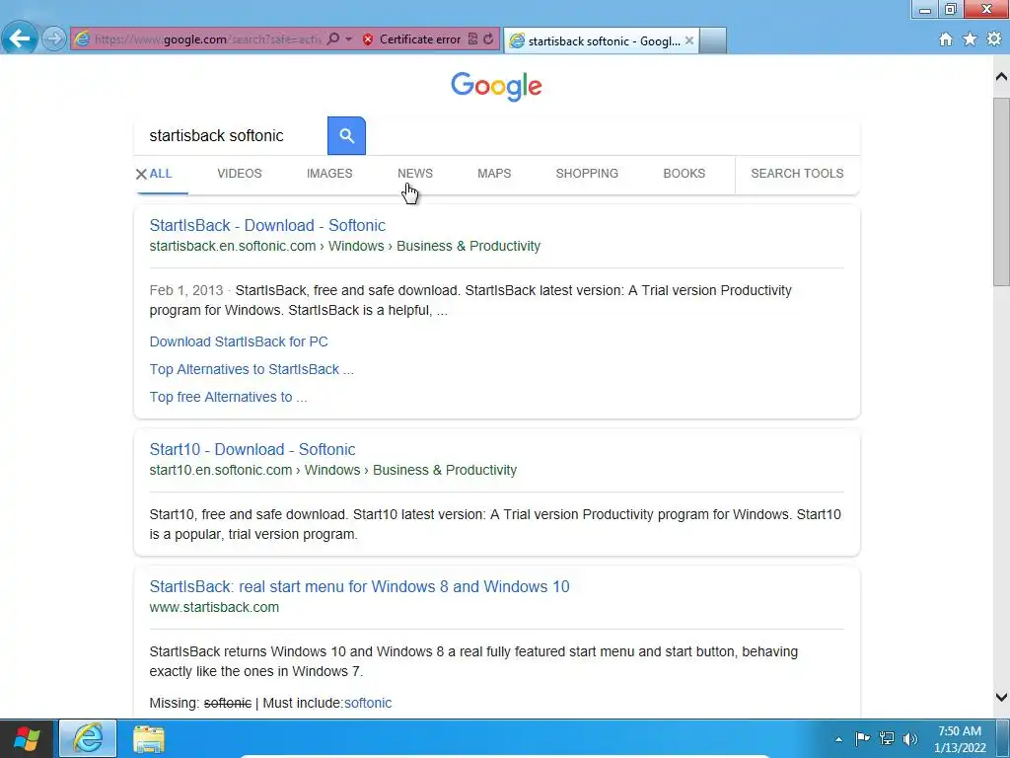Submit search with blue magnifier button

tap(346, 136)
